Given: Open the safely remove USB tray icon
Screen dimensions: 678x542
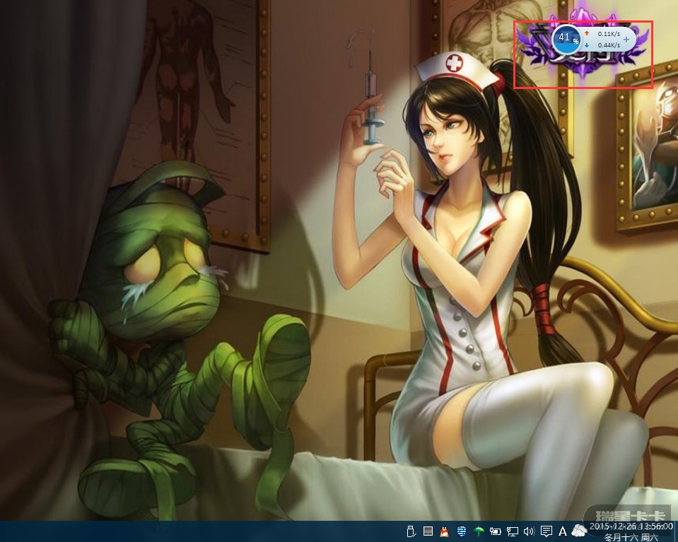Looking at the screenshot, I should tap(411, 531).
